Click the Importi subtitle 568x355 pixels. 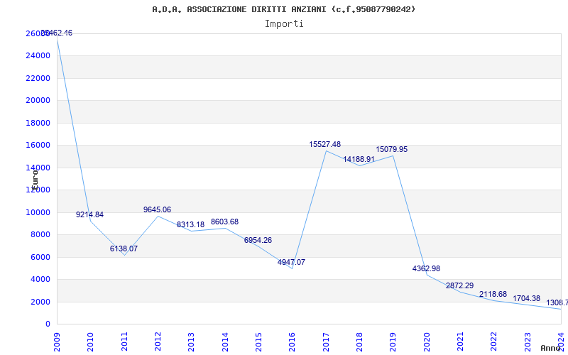point(284,24)
